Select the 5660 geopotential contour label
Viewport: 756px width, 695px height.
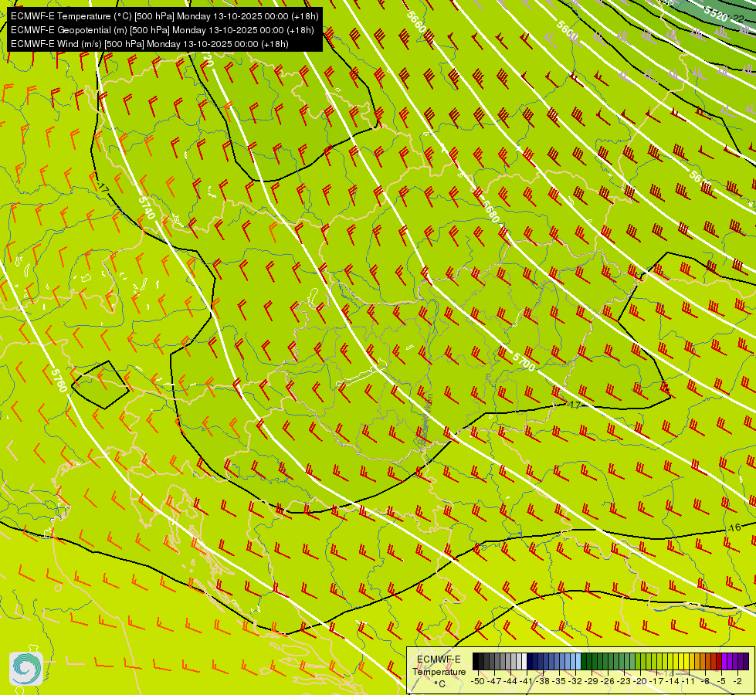point(416,22)
